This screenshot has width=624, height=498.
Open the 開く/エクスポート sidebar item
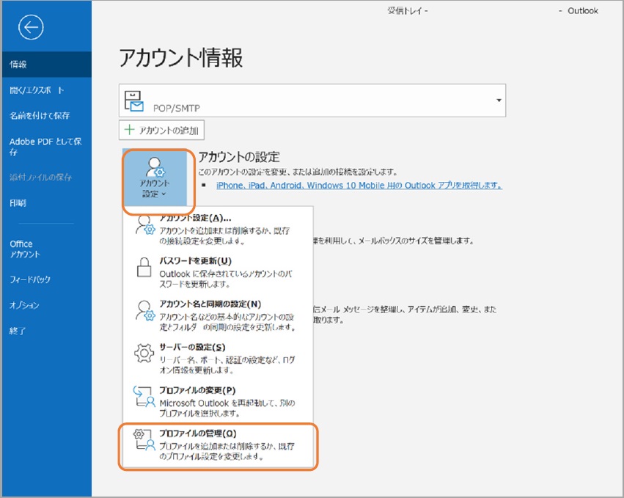tap(47, 90)
